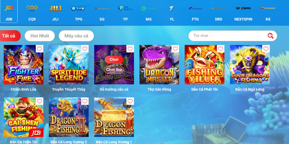Toggle favorite heart on Dragon Master

click(175, 49)
